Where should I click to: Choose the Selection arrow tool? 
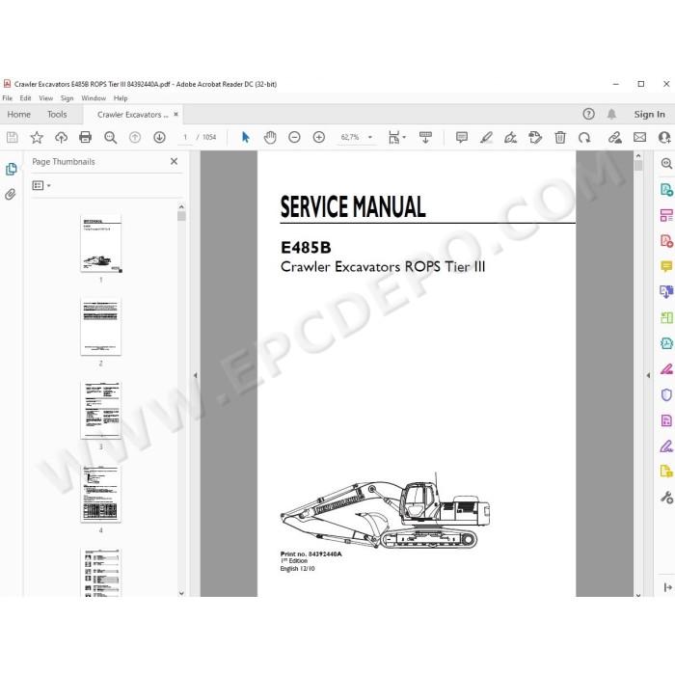pos(245,137)
